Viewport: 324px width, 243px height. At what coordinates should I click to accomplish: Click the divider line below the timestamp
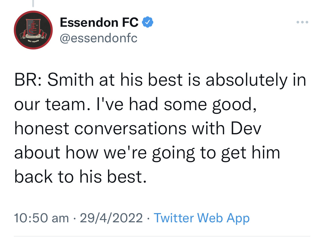[162, 236]
